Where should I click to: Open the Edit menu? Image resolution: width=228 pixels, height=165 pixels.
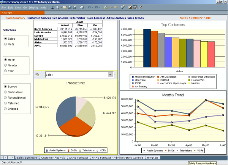point(10,8)
